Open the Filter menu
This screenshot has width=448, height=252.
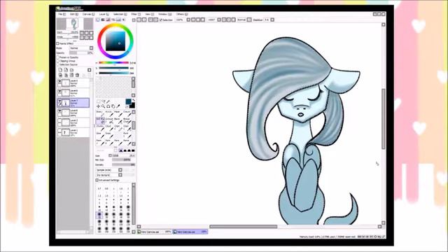[136, 14]
